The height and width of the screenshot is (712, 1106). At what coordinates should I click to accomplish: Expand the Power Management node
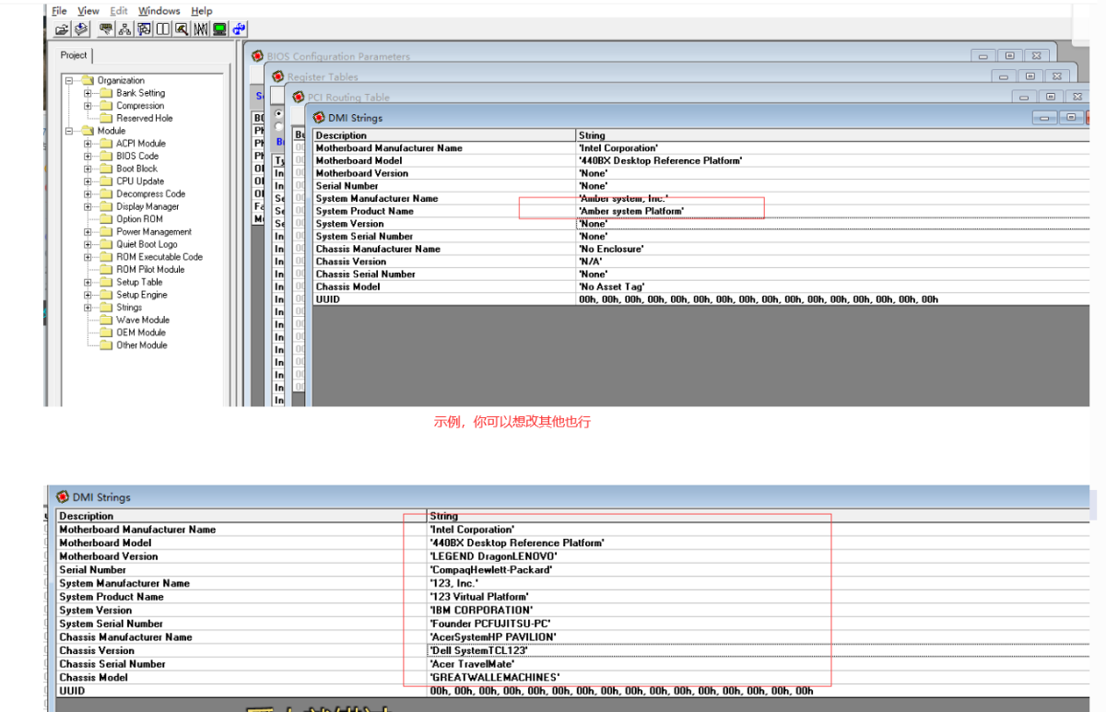88,232
